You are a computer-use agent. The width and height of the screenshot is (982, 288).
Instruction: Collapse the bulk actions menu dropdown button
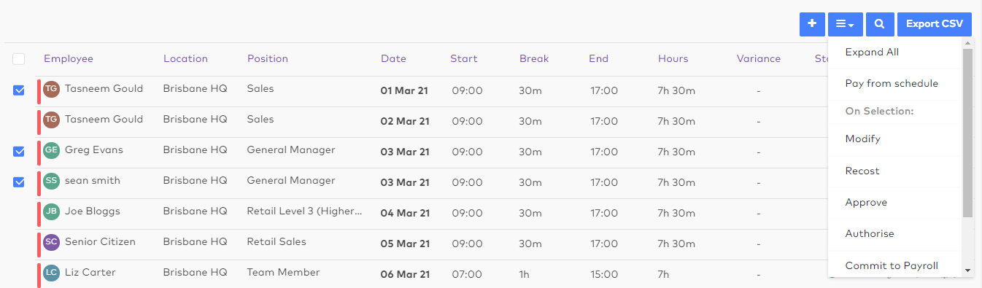click(x=846, y=24)
